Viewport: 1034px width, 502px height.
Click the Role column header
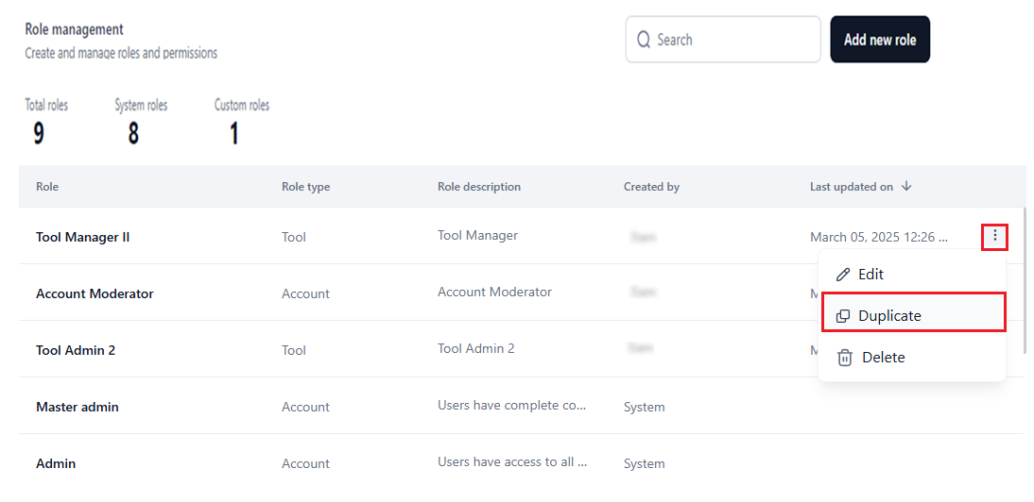[x=47, y=187]
